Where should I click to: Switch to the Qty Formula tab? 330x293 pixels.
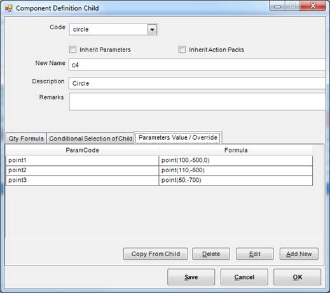click(x=26, y=139)
